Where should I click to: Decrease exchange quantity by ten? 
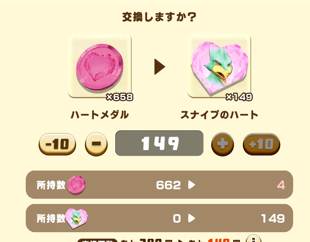point(57,144)
